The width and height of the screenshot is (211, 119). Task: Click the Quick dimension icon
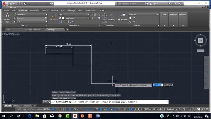click(66, 22)
